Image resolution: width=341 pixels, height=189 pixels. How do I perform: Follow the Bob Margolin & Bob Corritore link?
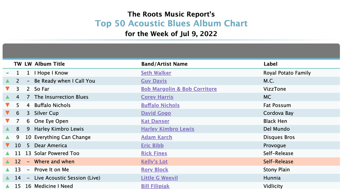coord(179,89)
